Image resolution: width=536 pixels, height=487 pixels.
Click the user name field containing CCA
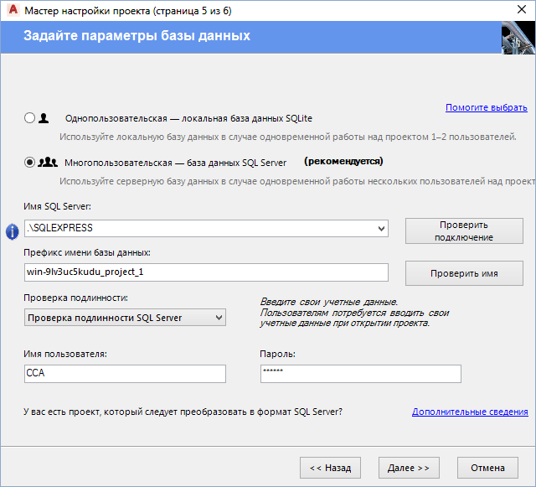pos(125,373)
